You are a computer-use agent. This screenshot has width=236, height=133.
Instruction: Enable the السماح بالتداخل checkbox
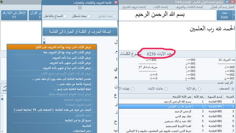[x=65, y=16]
